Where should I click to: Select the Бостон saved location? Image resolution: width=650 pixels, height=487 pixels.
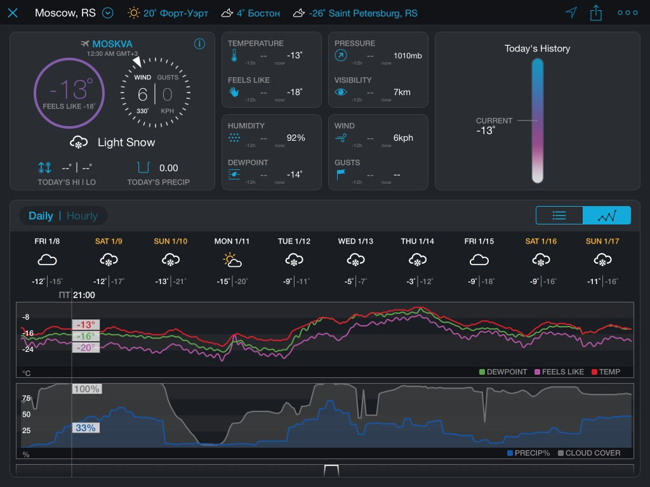point(250,13)
